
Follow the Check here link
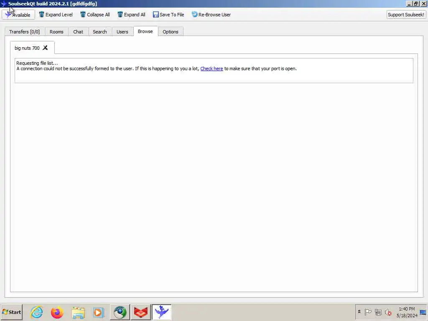tap(211, 69)
